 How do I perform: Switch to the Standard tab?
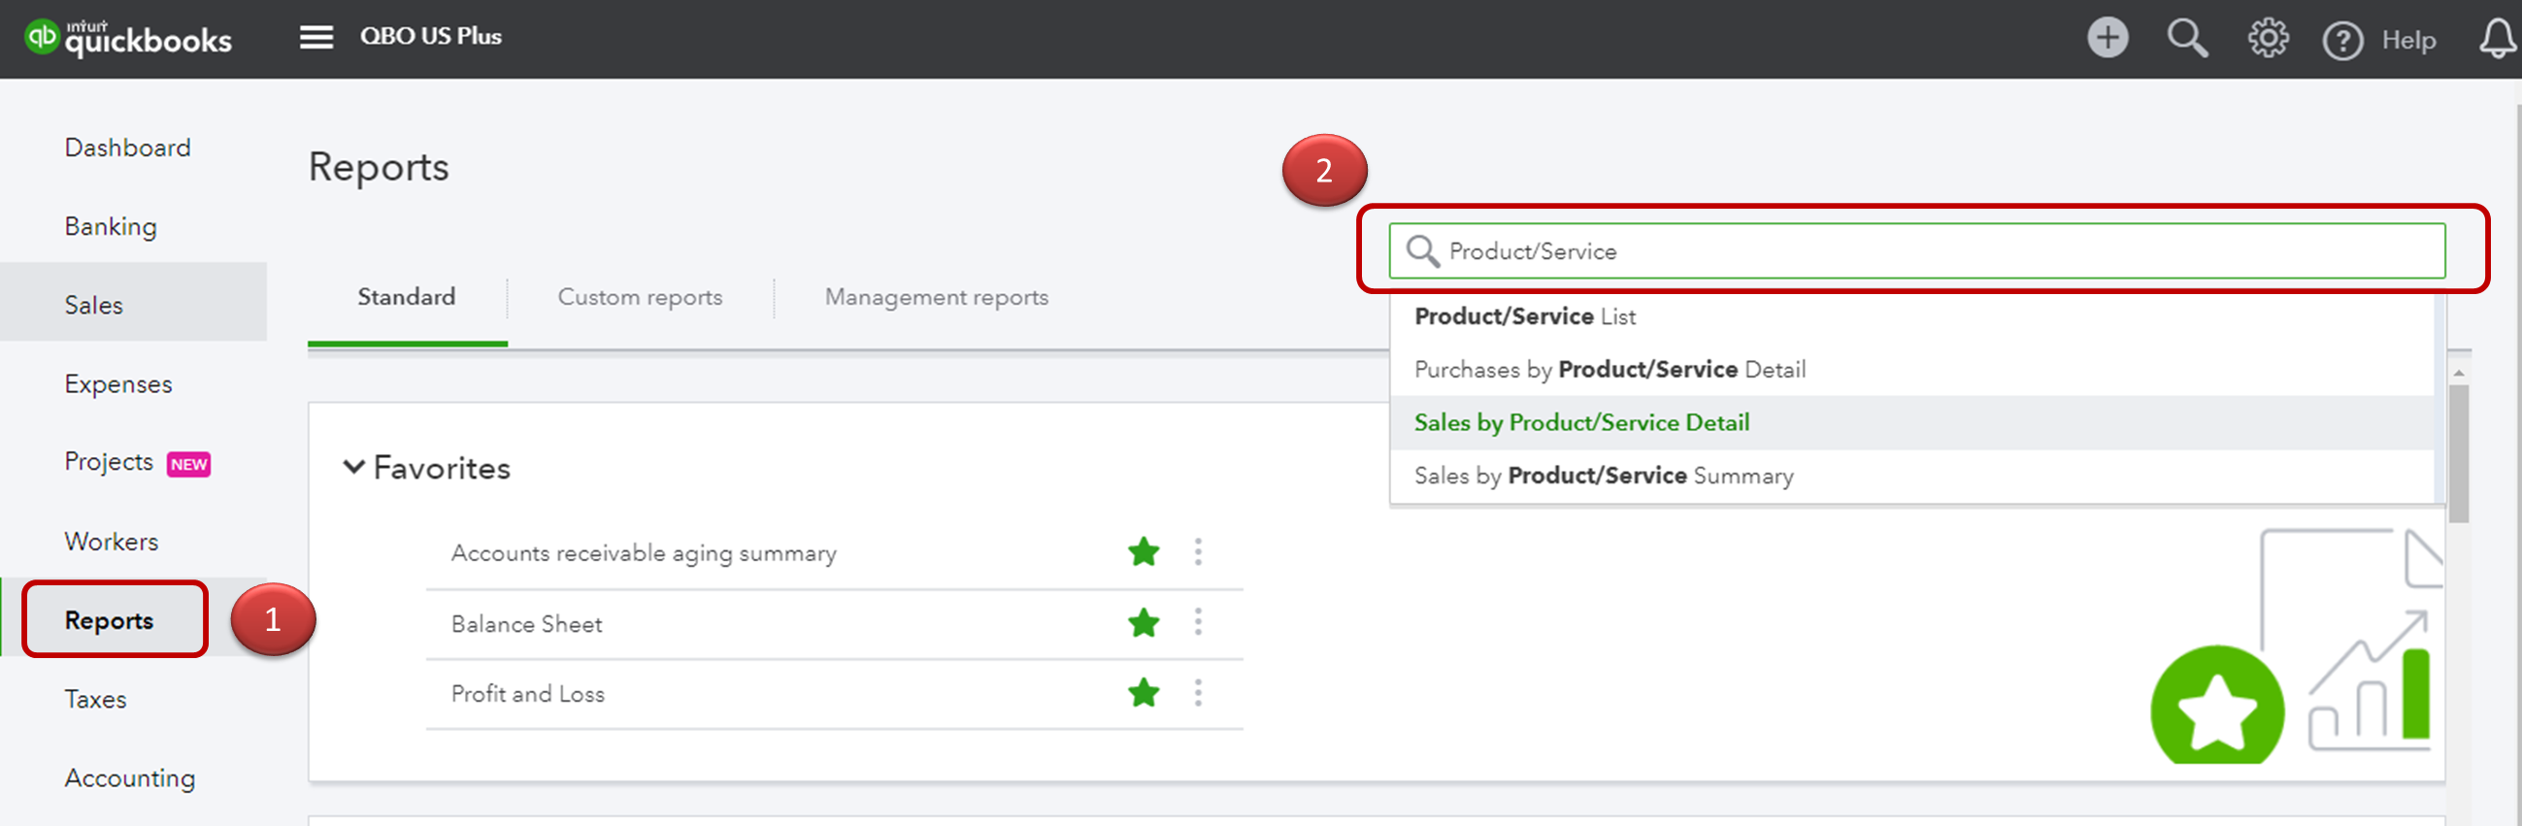pyautogui.click(x=407, y=297)
